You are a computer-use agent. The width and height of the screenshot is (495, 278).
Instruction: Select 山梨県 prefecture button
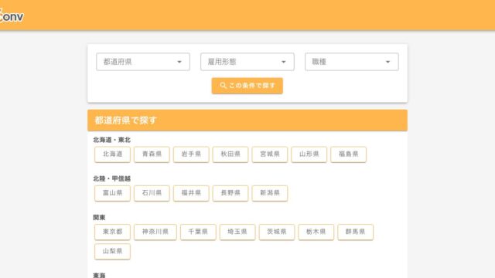pyautogui.click(x=112, y=252)
